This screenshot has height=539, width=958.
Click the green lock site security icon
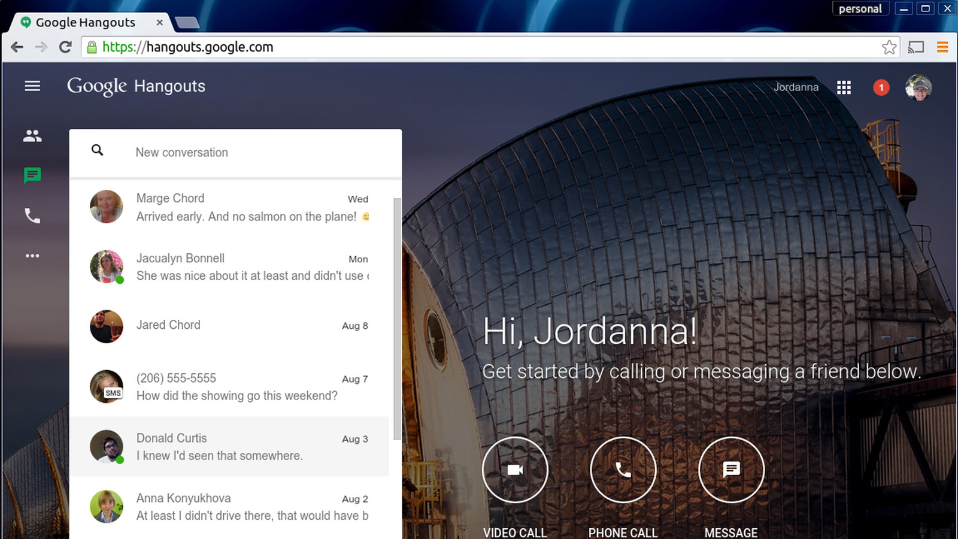pos(92,47)
